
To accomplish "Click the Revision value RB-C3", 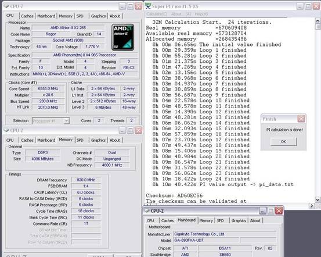I will pyautogui.click(x=129, y=67).
